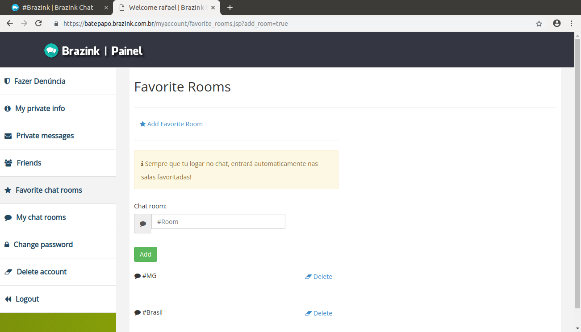The image size is (581, 332).
Task: Click the shield icon beside Fazer Denúncia
Action: click(7, 81)
